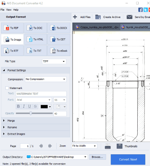Select the To DOC output format
This screenshot has height=166, width=150.
pos(35,28)
